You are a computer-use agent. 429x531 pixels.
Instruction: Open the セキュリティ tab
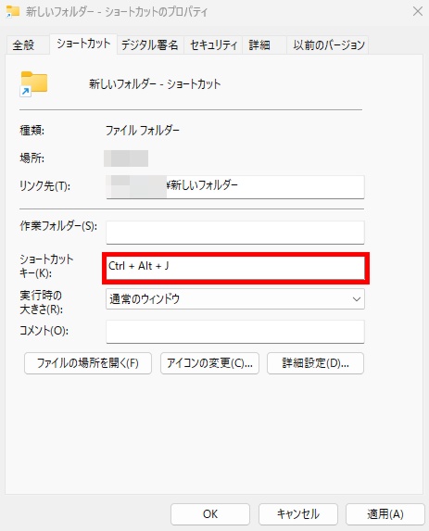213,44
